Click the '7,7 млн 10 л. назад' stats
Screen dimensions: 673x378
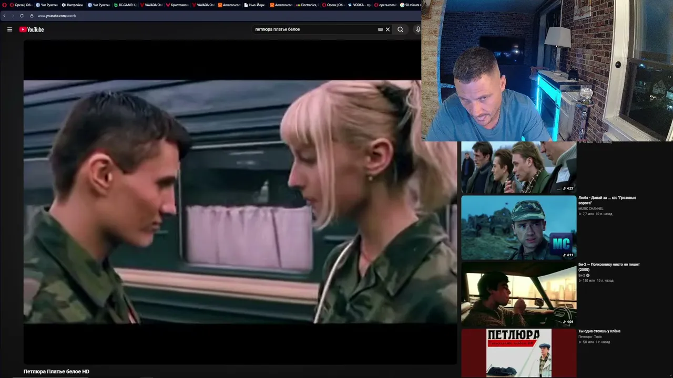point(596,214)
